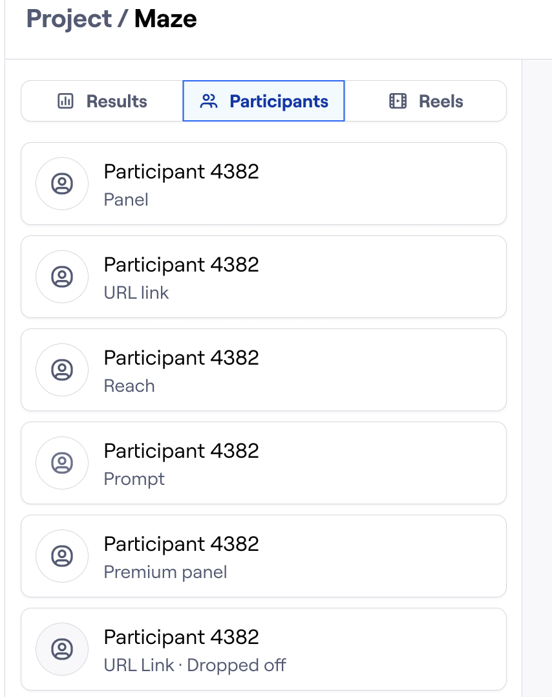Switch to the Results tab
Screen dimensions: 552x697
pyautogui.click(x=103, y=102)
